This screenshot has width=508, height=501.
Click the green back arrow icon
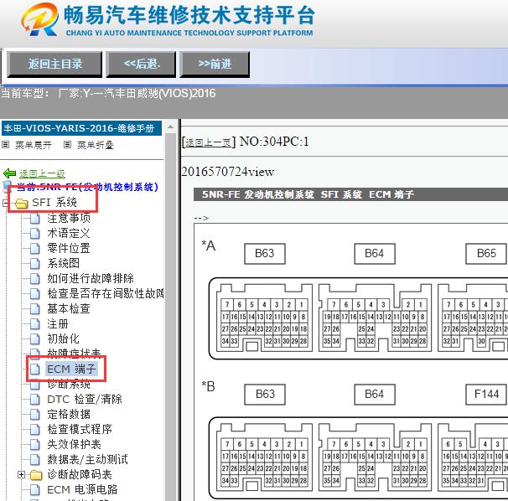tap(10, 173)
